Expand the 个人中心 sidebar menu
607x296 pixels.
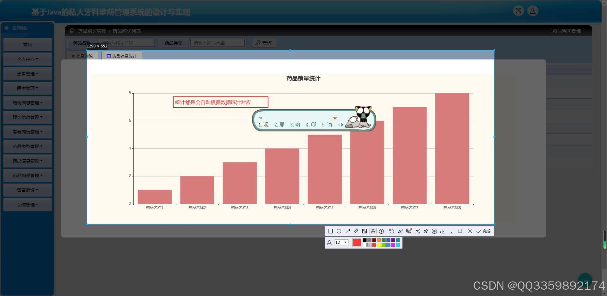28,59
